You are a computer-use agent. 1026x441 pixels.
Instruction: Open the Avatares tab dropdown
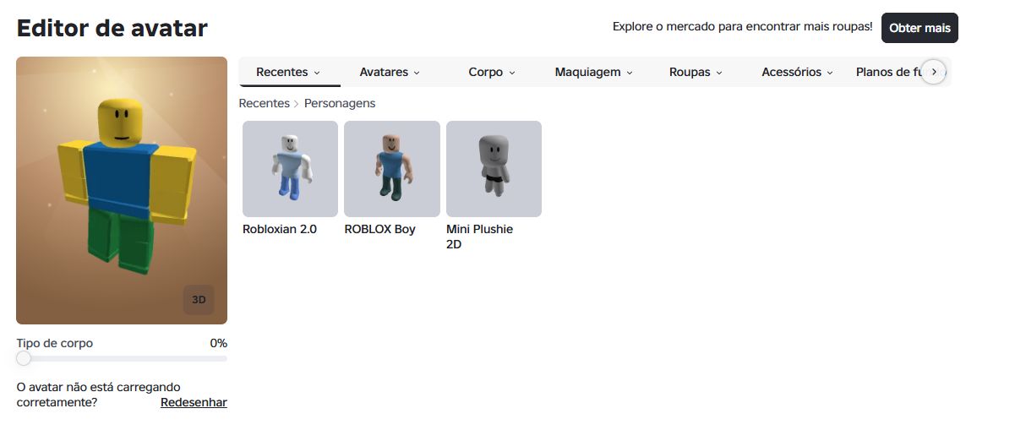[x=390, y=72]
